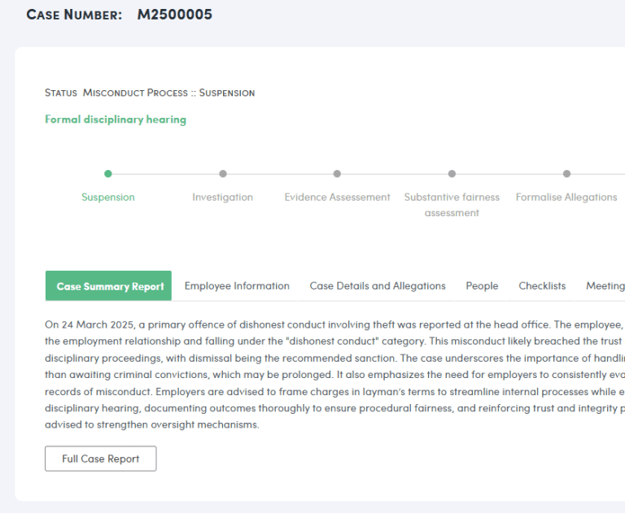Select the Formalise Allegations step dot
625x513 pixels.
tap(566, 173)
